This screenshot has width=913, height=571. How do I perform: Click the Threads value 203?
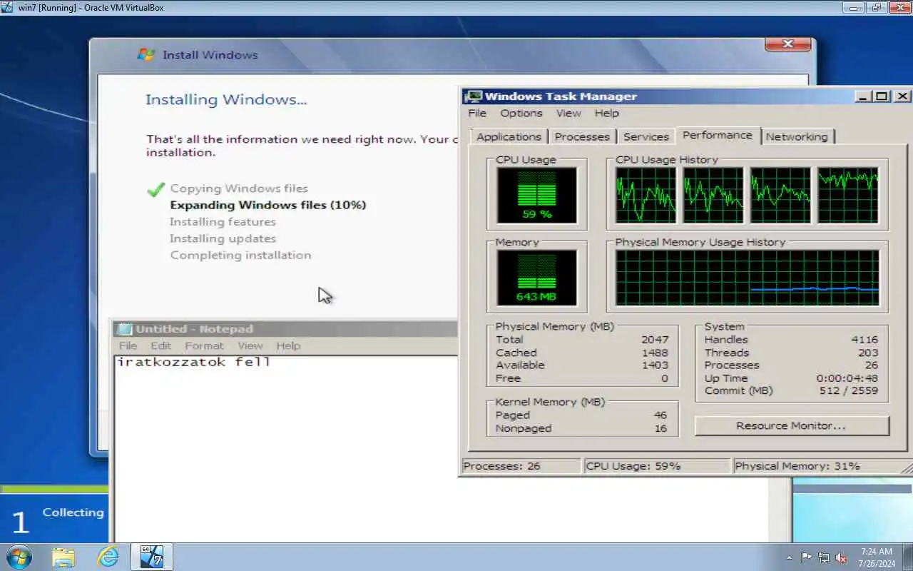click(869, 353)
